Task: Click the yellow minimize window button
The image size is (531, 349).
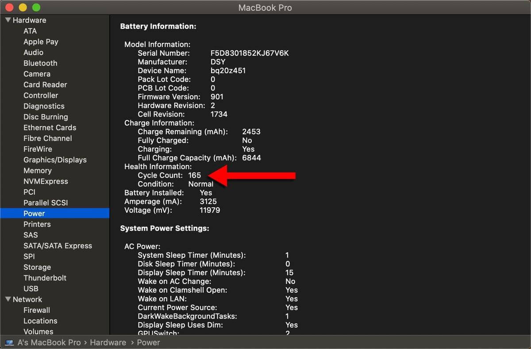Action: 23,8
